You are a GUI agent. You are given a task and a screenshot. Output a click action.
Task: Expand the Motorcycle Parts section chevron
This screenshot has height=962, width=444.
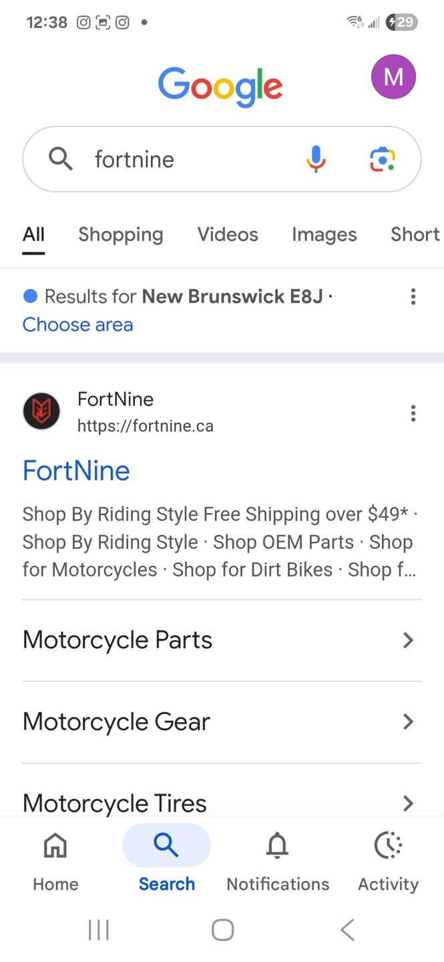tap(408, 640)
